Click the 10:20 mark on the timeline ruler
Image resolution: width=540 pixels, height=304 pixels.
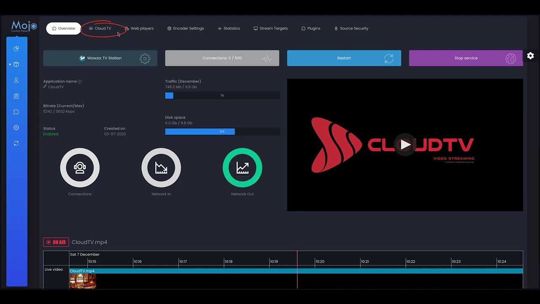click(x=319, y=261)
